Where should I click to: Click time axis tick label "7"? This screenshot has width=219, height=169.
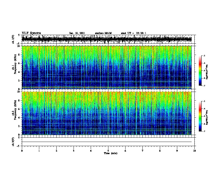coord(143,151)
